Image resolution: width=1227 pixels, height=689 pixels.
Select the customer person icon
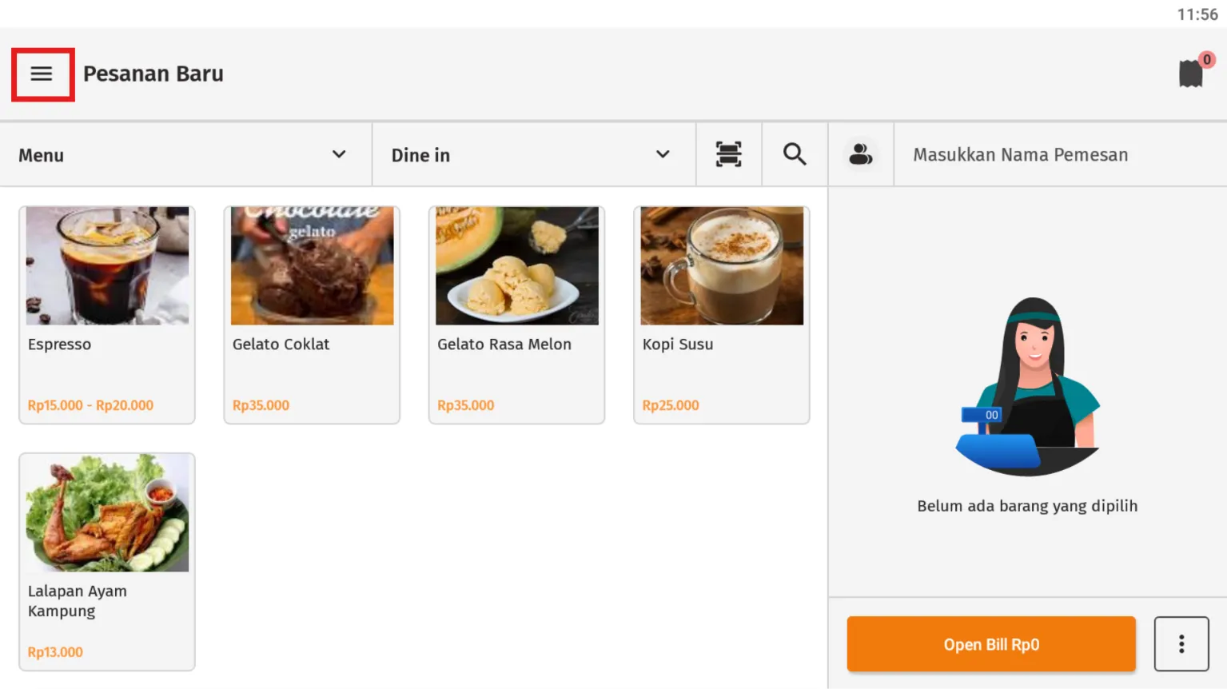coord(861,154)
